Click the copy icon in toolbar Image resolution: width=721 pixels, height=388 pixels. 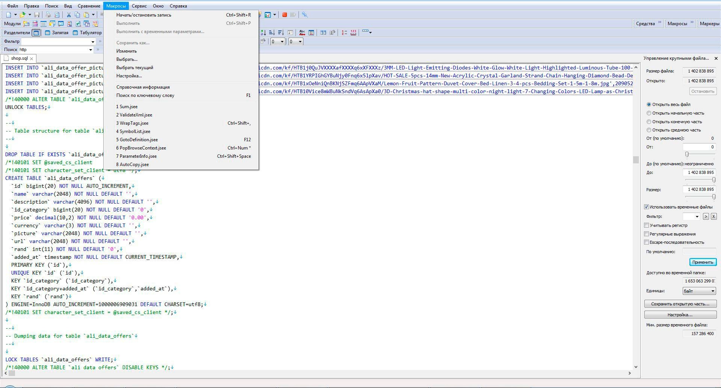point(77,15)
